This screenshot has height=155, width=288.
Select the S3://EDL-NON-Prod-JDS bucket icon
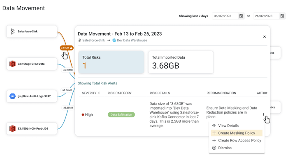tap(12, 128)
